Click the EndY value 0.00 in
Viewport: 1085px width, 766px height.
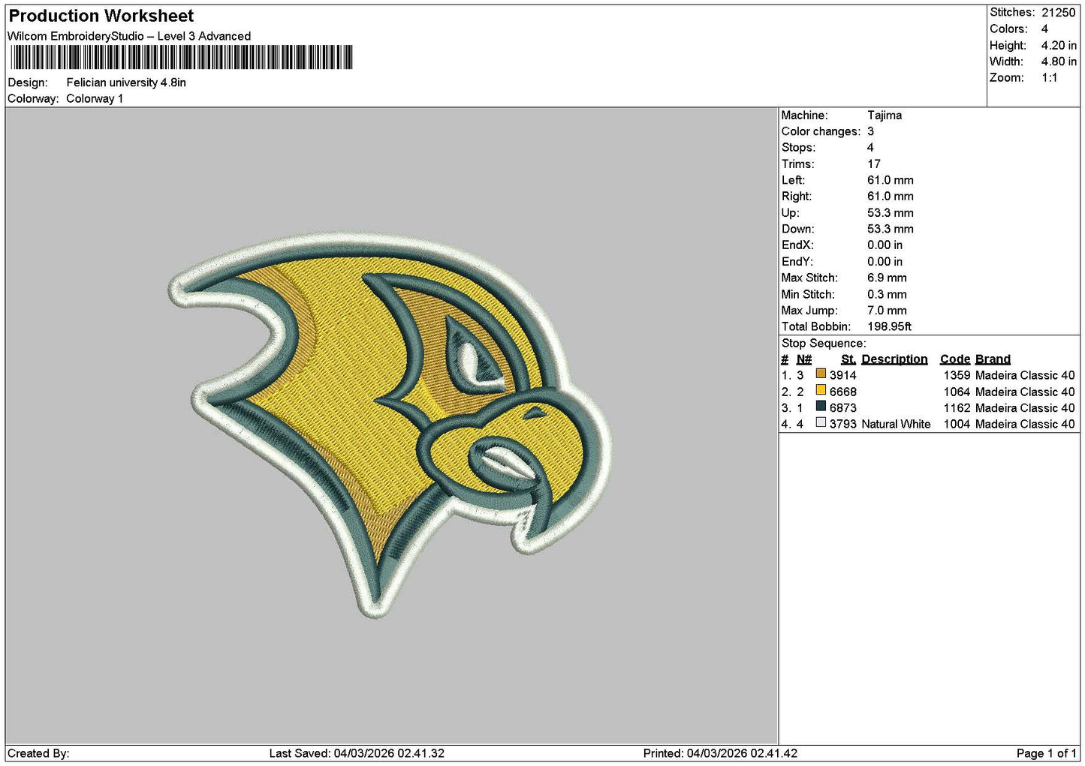pos(885,262)
